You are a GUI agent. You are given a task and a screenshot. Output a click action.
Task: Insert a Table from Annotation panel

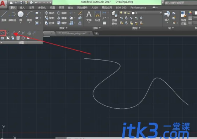click(x=104, y=23)
